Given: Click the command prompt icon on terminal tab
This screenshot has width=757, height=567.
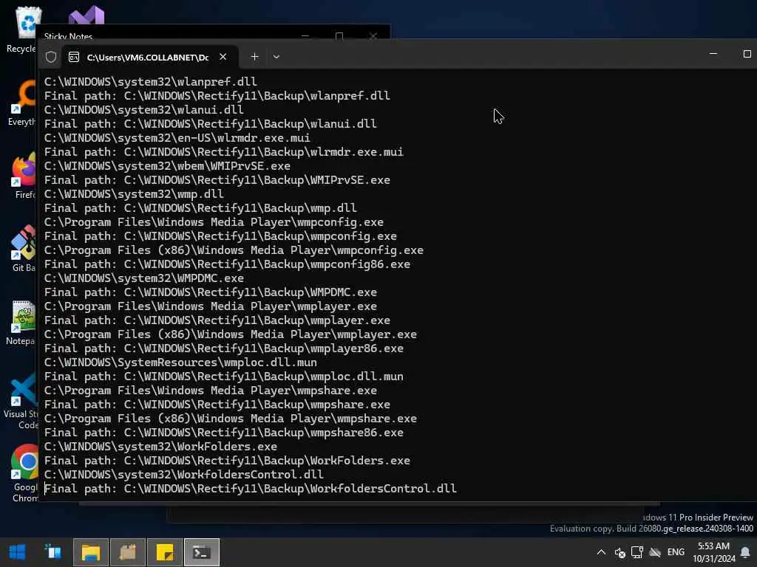Looking at the screenshot, I should pyautogui.click(x=74, y=58).
